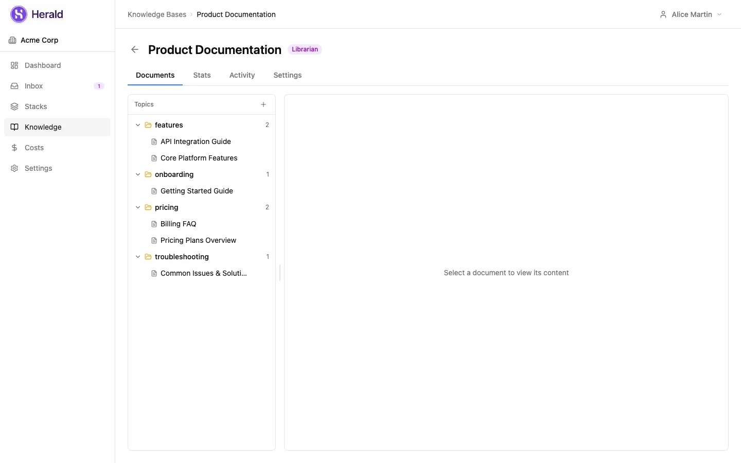Collapse the troubleshooting topic
The height and width of the screenshot is (463, 741).
coord(137,257)
